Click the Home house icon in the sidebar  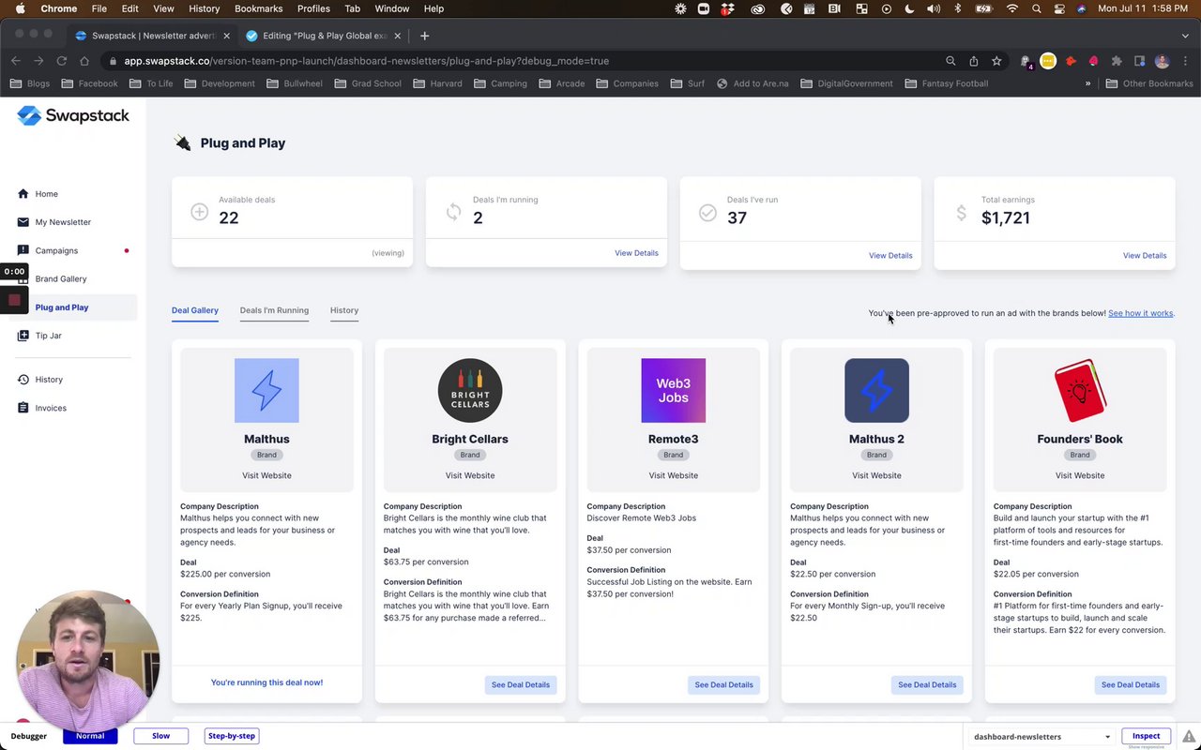tap(23, 194)
